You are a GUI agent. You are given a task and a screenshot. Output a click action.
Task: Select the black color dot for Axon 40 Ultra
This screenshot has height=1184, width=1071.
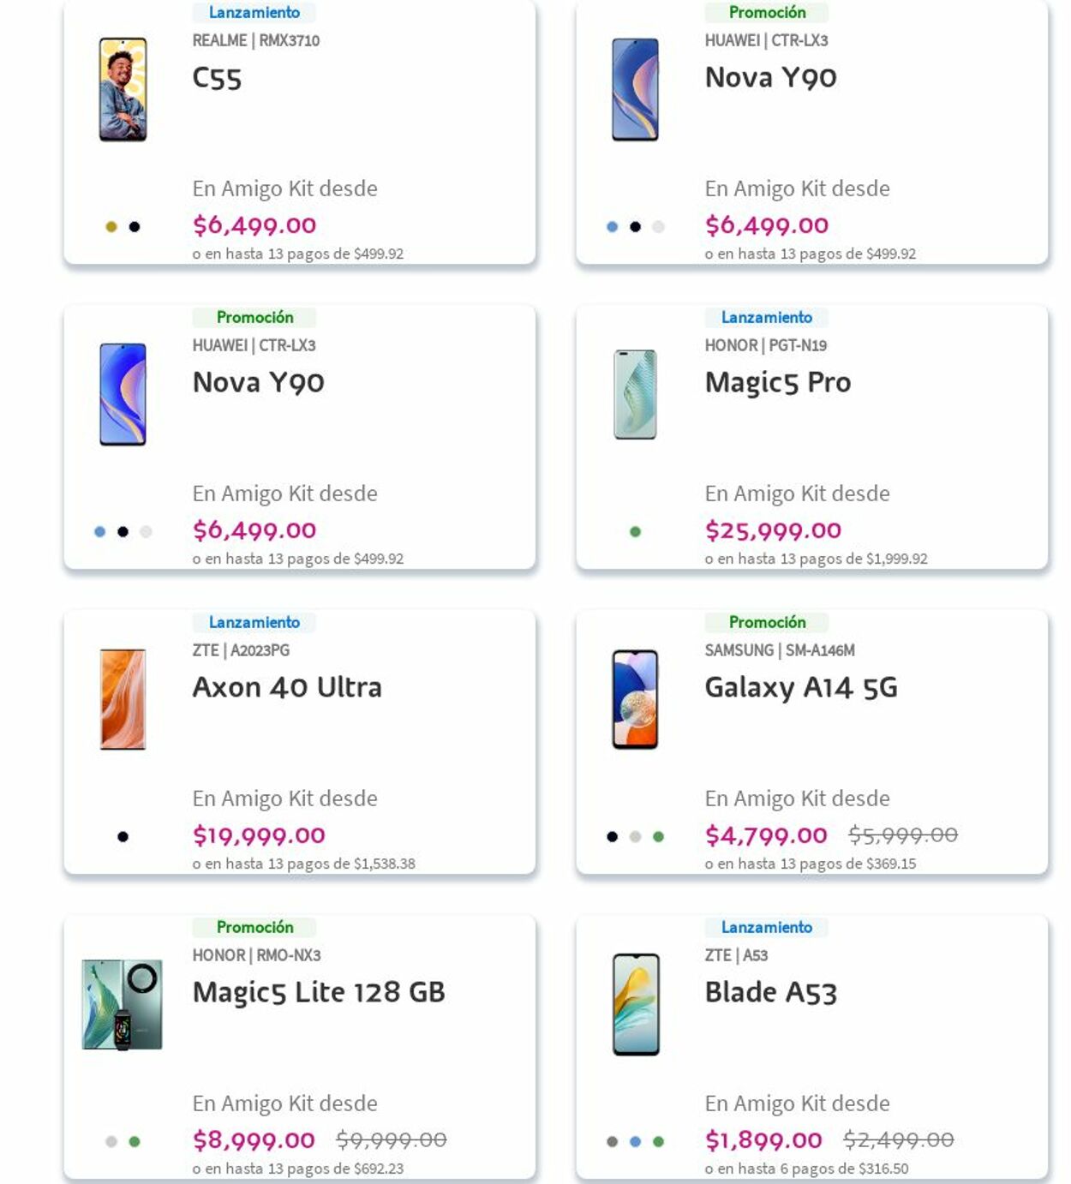tap(123, 837)
